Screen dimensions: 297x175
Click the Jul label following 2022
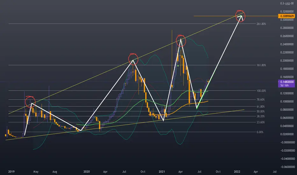point(275,171)
